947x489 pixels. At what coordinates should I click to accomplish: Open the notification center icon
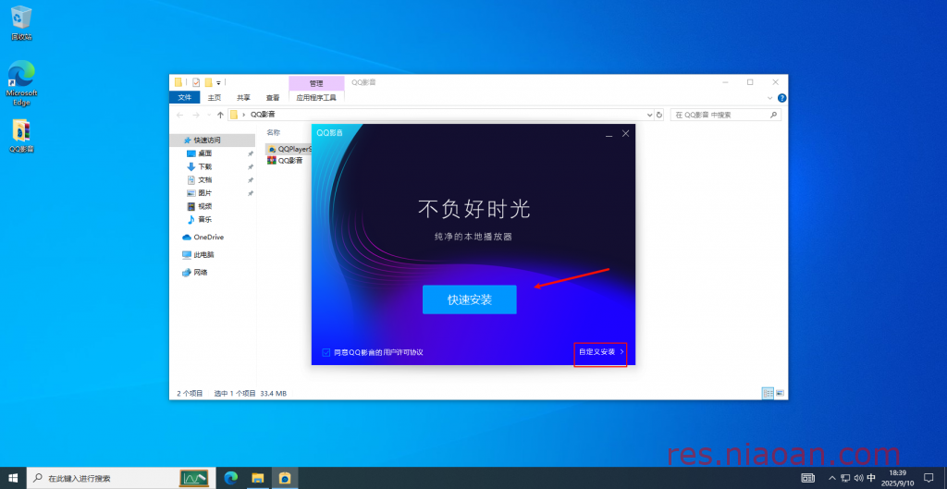point(929,478)
